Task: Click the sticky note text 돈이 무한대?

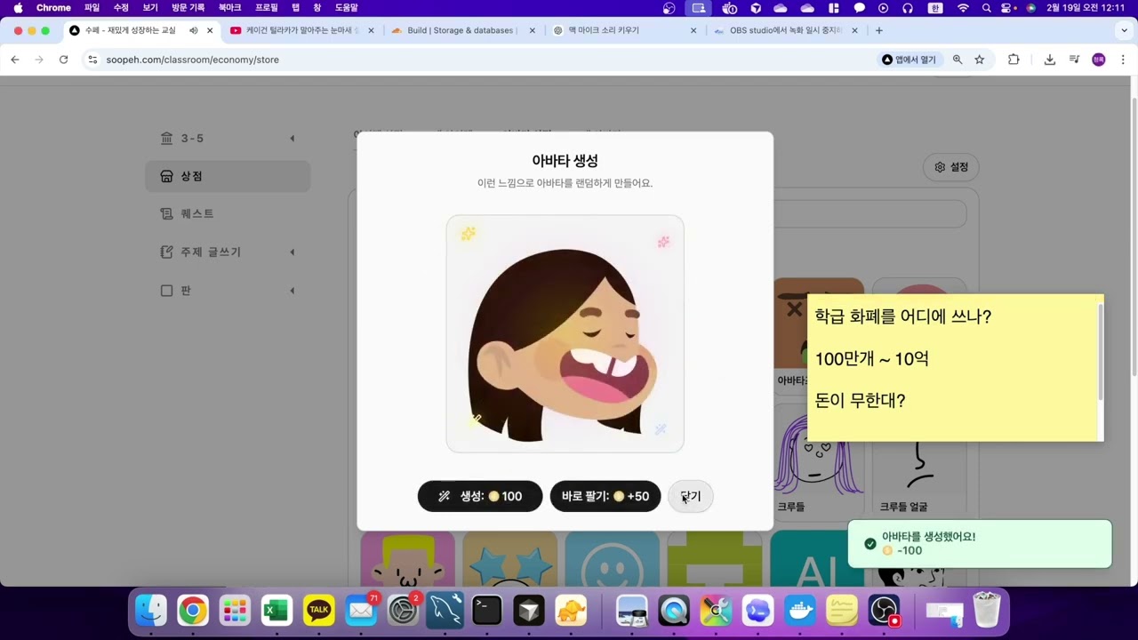Action: (x=860, y=401)
